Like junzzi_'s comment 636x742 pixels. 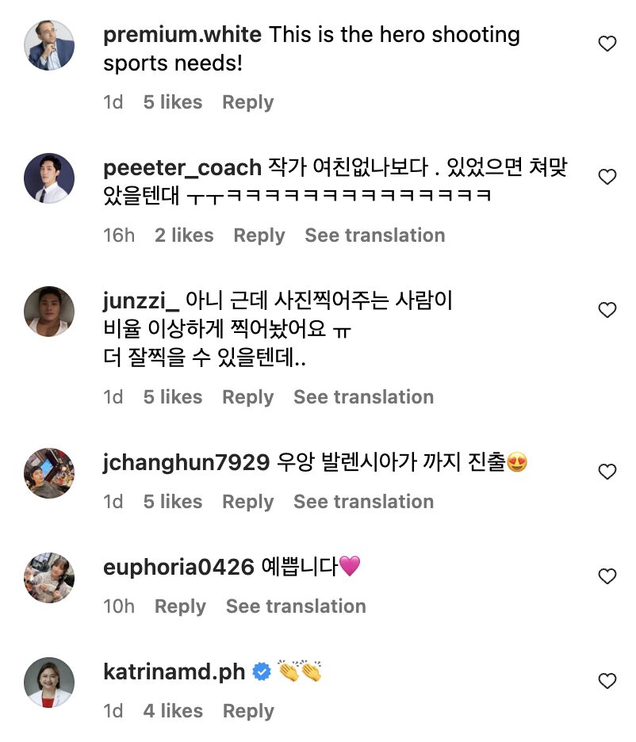point(607,310)
